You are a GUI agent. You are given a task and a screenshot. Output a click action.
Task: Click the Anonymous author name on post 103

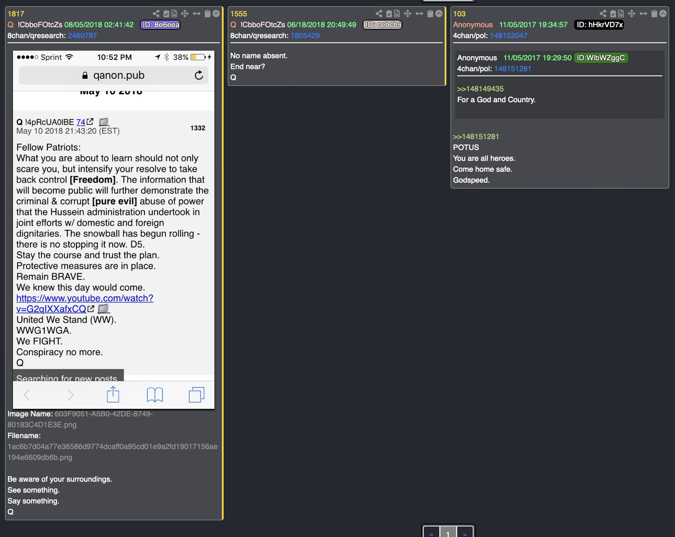point(473,25)
